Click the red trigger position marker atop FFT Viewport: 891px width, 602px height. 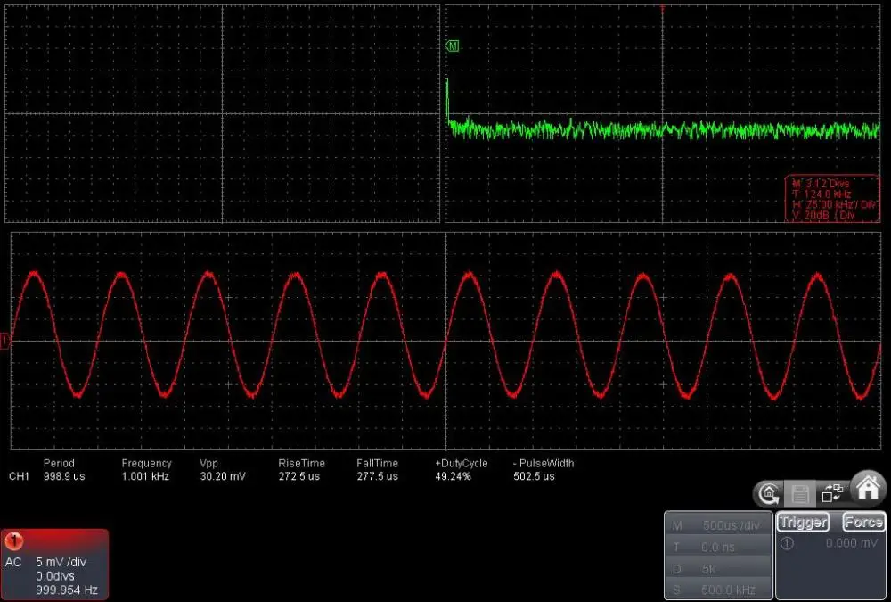click(662, 9)
